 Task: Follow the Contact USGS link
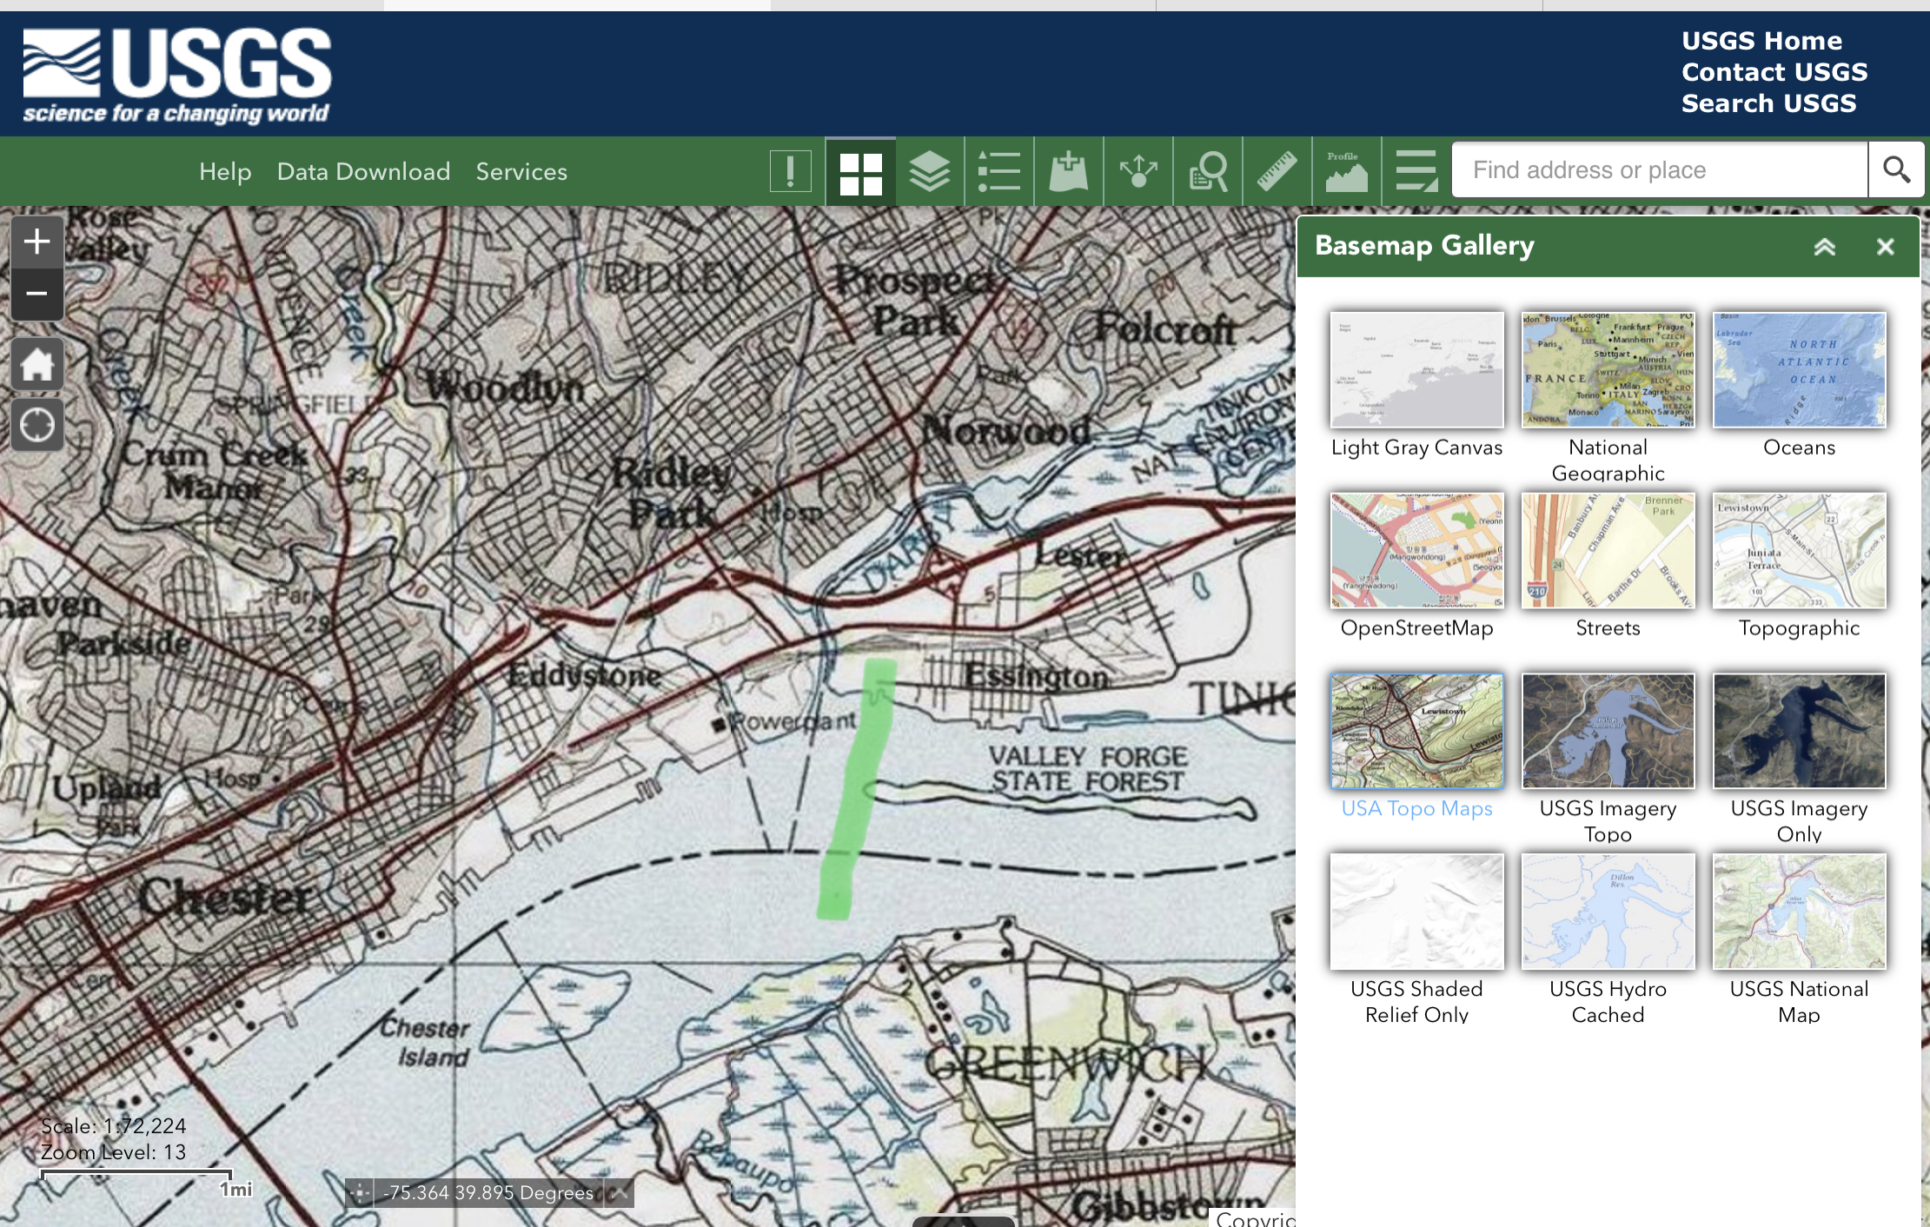pyautogui.click(x=1774, y=71)
